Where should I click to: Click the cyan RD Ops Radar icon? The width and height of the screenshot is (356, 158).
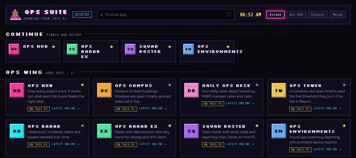pyautogui.click(x=17, y=131)
